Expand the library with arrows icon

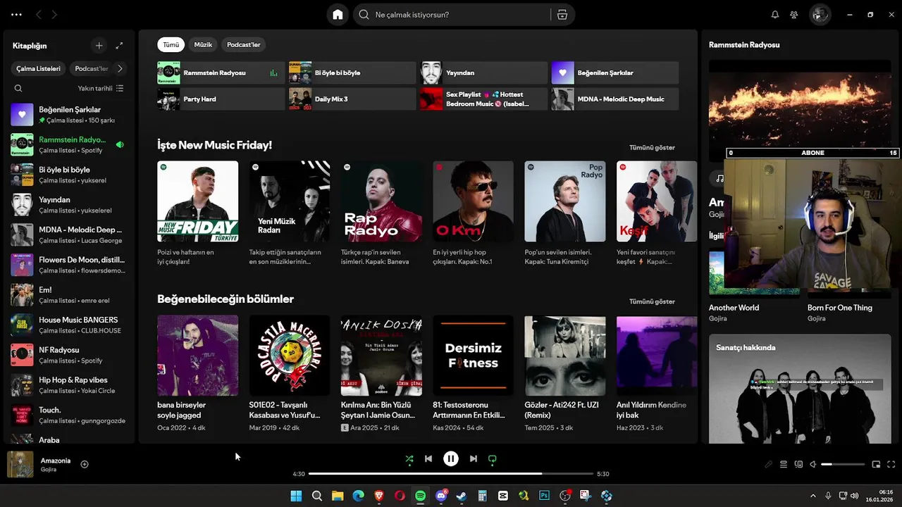click(x=119, y=45)
